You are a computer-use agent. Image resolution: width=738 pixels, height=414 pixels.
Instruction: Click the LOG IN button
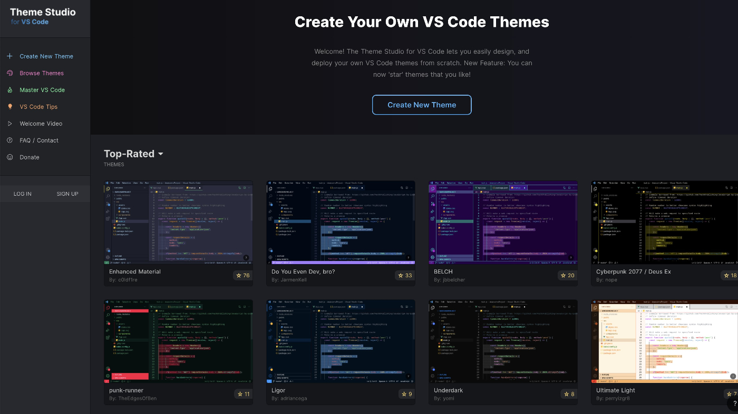(23, 194)
